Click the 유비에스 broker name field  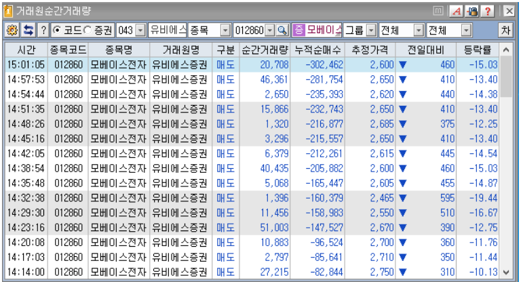pyautogui.click(x=168, y=31)
